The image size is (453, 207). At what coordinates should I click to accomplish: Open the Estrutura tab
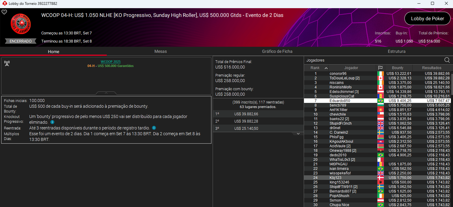397,51
